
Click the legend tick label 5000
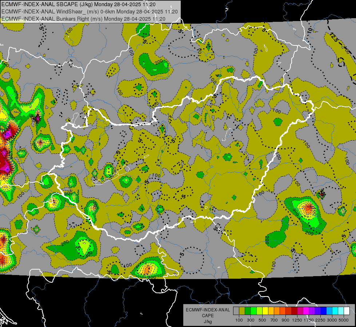tap(344, 320)
